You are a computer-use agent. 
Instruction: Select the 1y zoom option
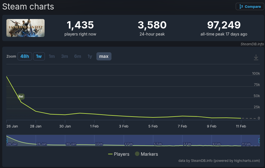[90, 56]
